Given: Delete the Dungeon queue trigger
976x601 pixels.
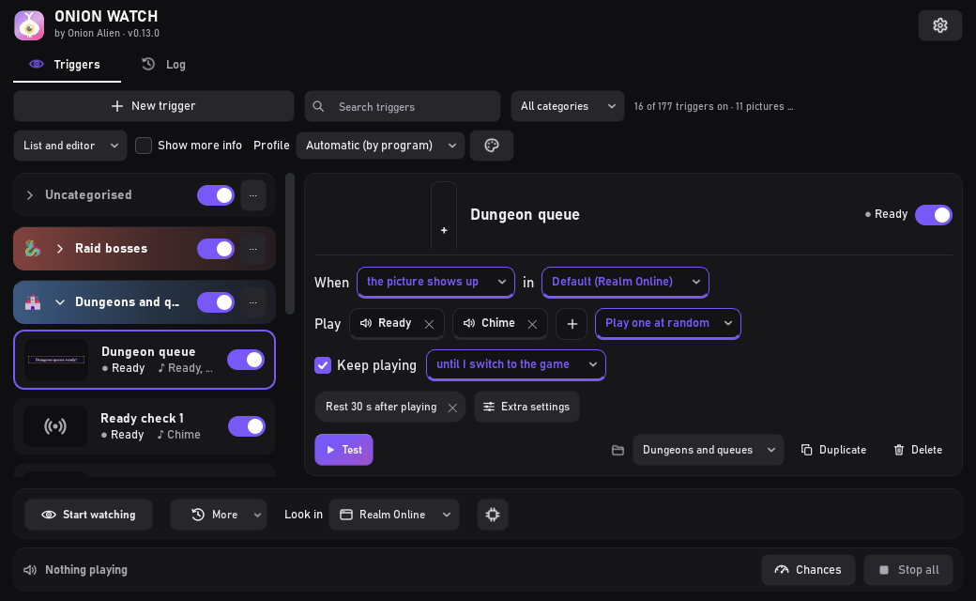Looking at the screenshot, I should (x=918, y=450).
